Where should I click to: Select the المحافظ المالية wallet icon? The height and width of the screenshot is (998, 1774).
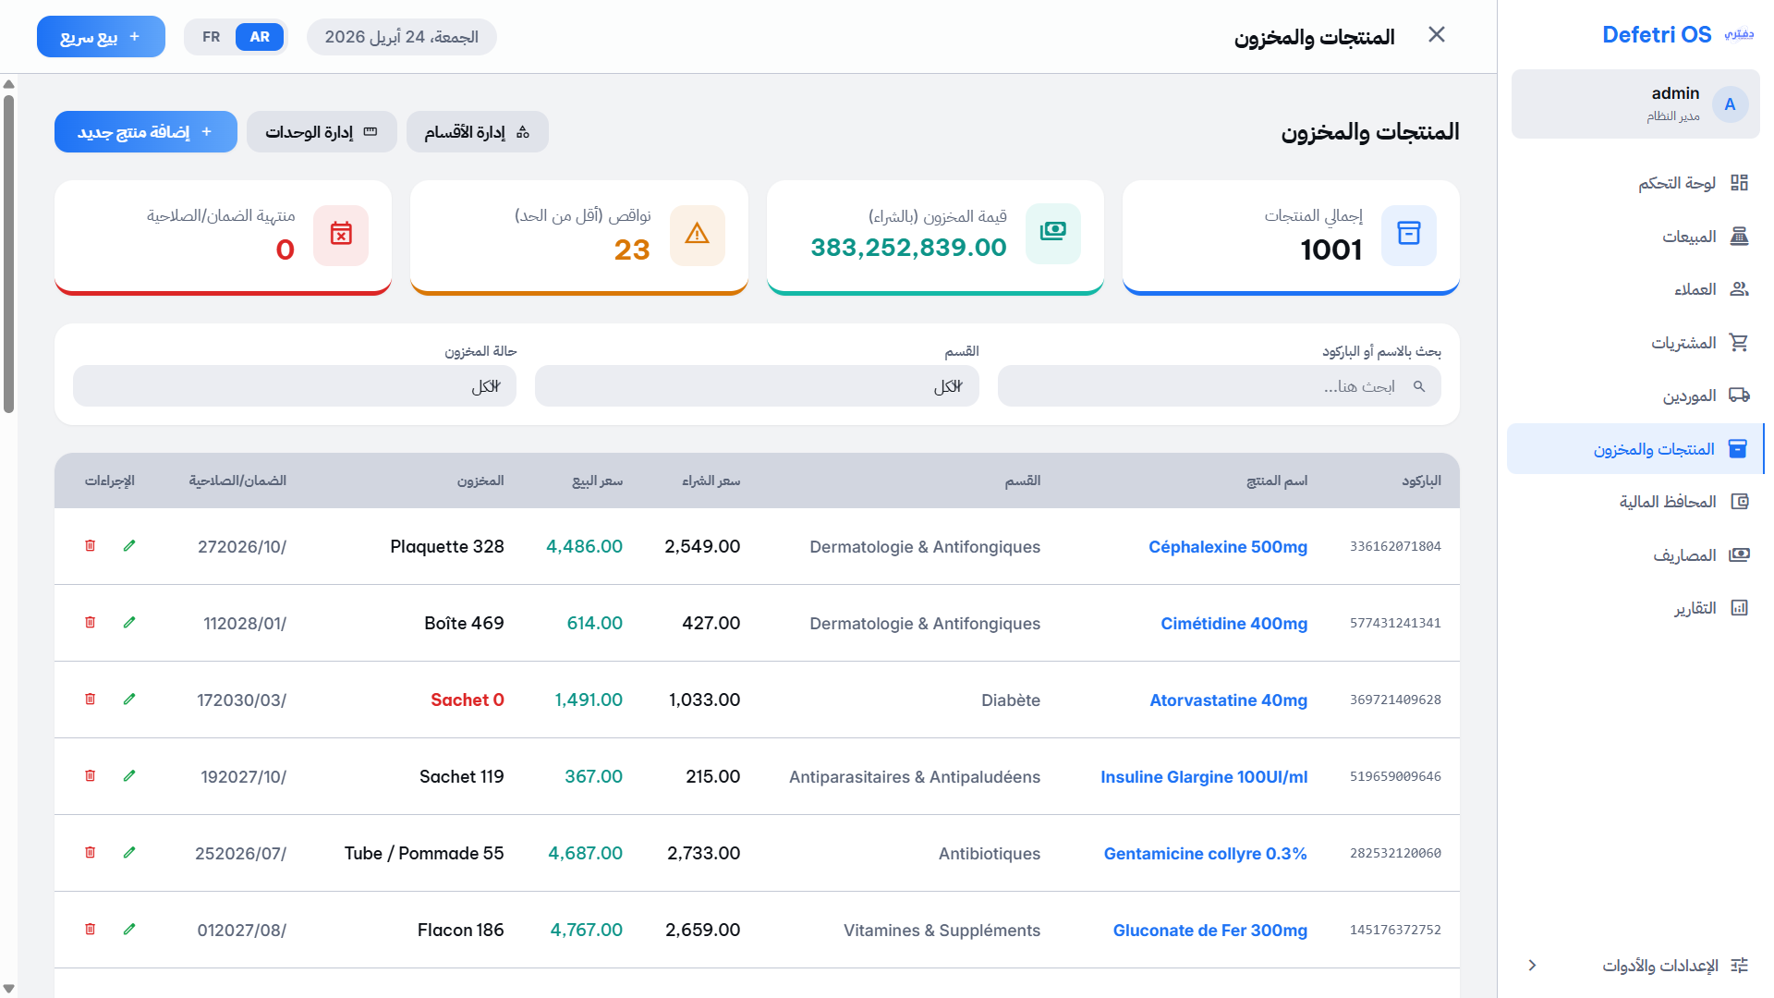[x=1741, y=501]
